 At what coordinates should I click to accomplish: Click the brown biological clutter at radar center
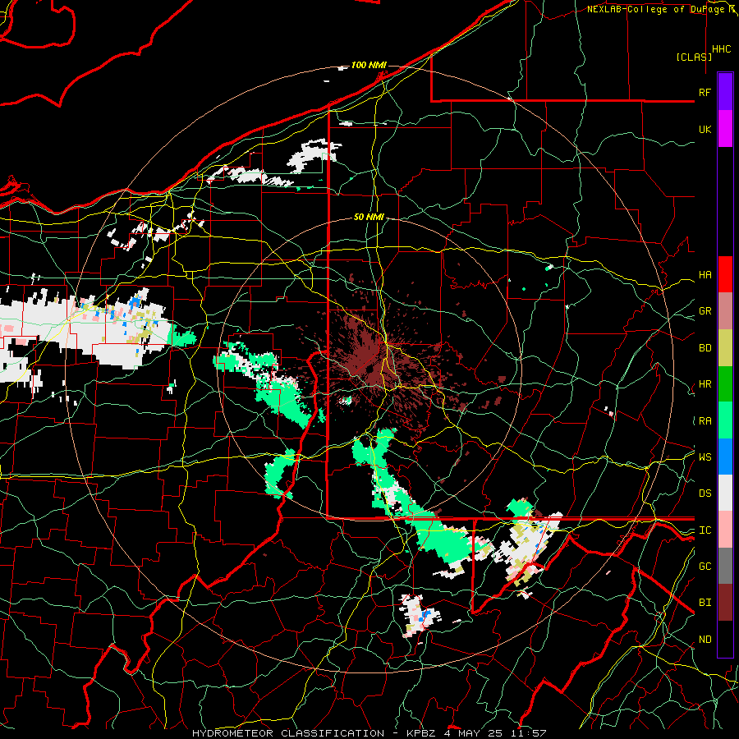point(372,360)
